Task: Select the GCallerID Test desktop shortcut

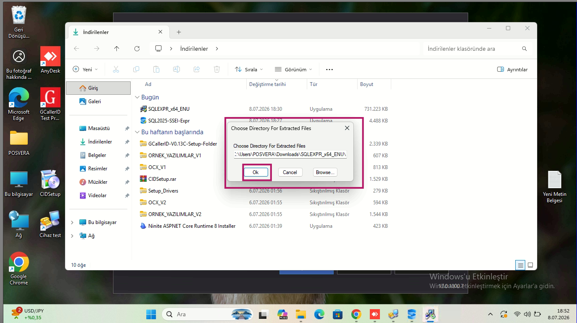Action: coord(50,104)
